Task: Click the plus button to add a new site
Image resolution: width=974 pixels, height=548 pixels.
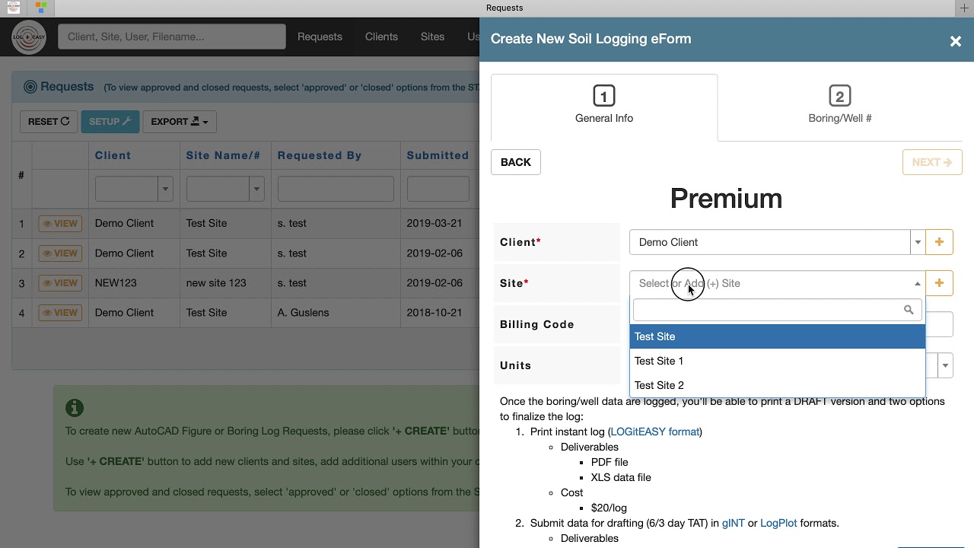Action: [939, 283]
